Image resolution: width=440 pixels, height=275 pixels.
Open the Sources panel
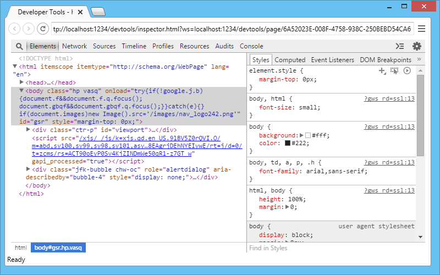coord(104,46)
